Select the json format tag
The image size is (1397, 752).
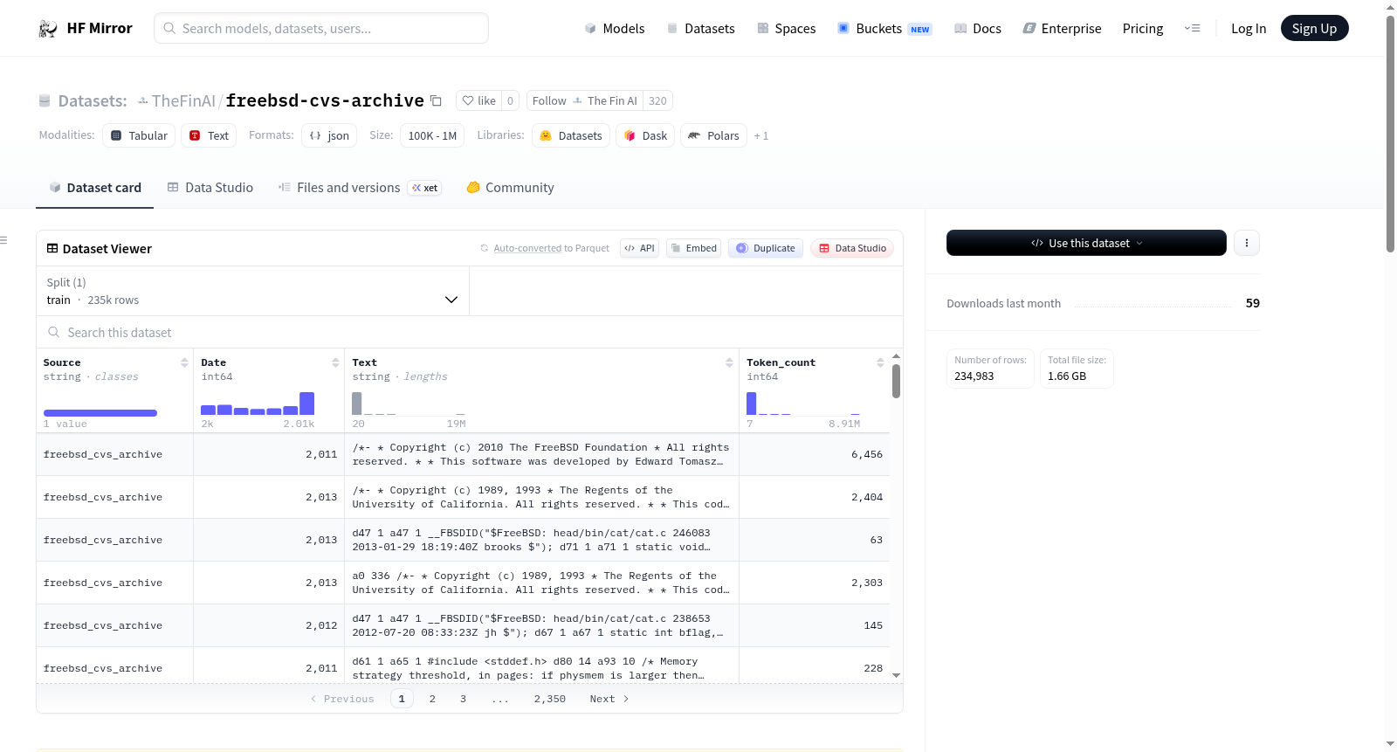[329, 135]
